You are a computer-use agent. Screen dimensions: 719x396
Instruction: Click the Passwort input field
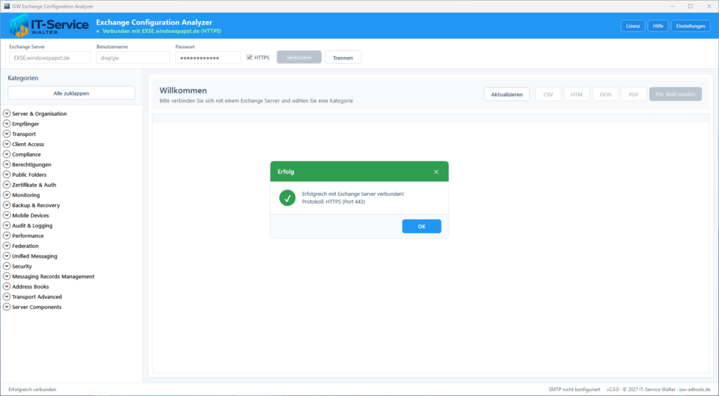click(208, 58)
